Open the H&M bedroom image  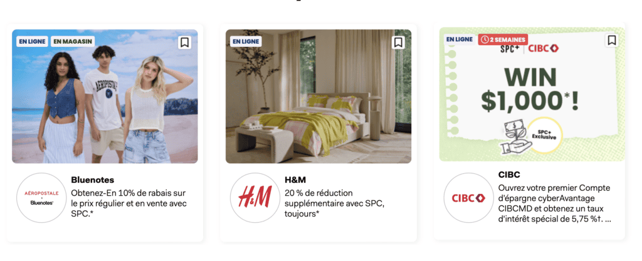tap(318, 96)
